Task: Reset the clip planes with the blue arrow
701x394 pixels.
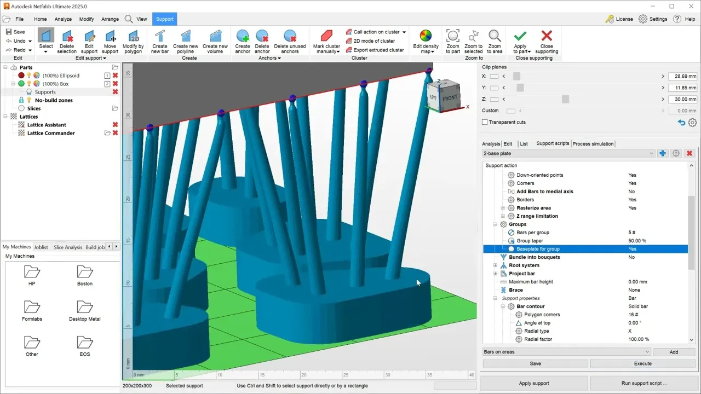Action: [x=681, y=123]
